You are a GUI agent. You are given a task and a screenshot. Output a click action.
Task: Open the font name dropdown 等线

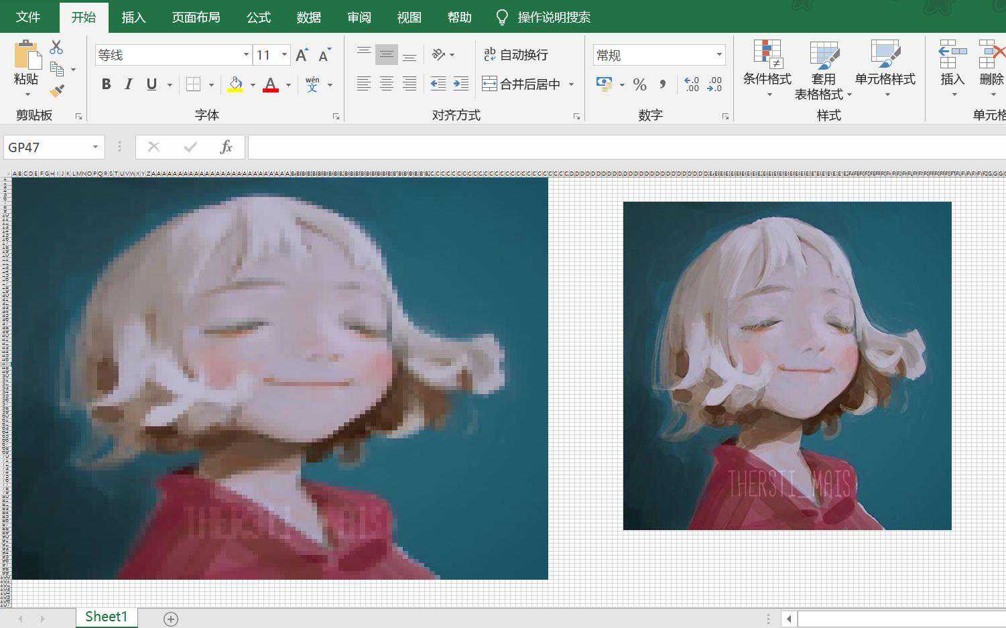[x=246, y=55]
